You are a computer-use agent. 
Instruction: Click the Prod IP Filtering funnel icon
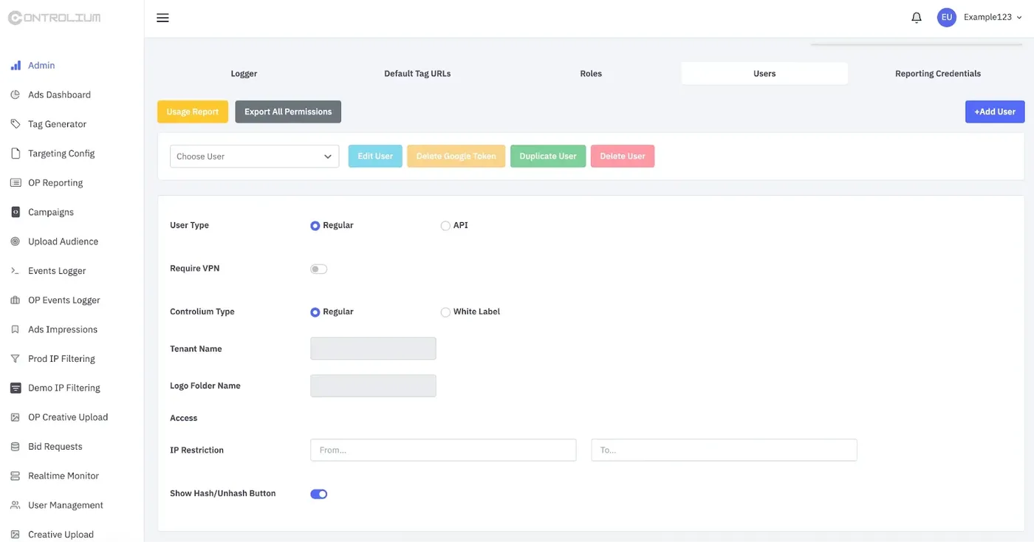point(16,359)
